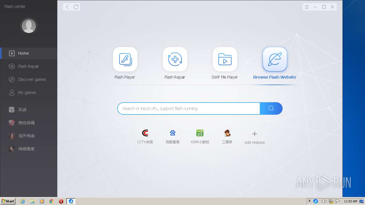
Task: Open Windows Media Player from taskbar
Action: [42, 201]
